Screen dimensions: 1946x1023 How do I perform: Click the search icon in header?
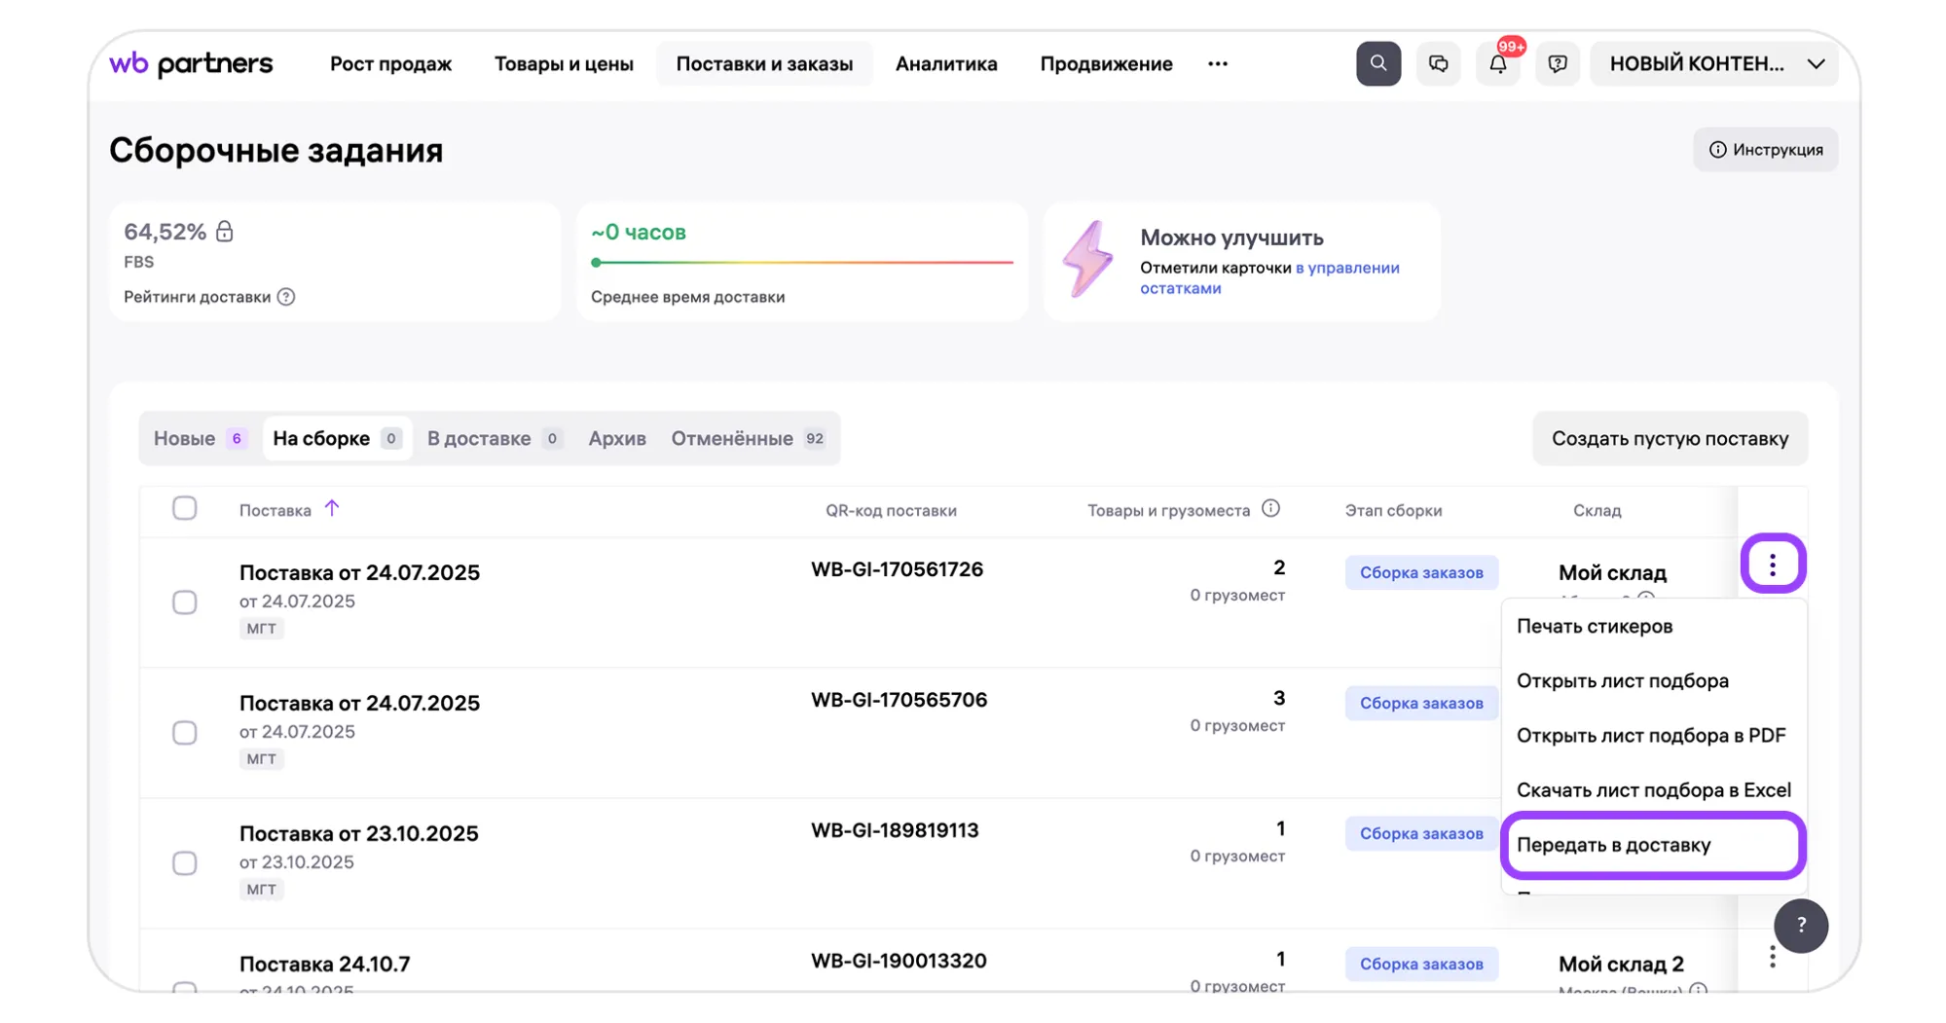pyautogui.click(x=1377, y=64)
